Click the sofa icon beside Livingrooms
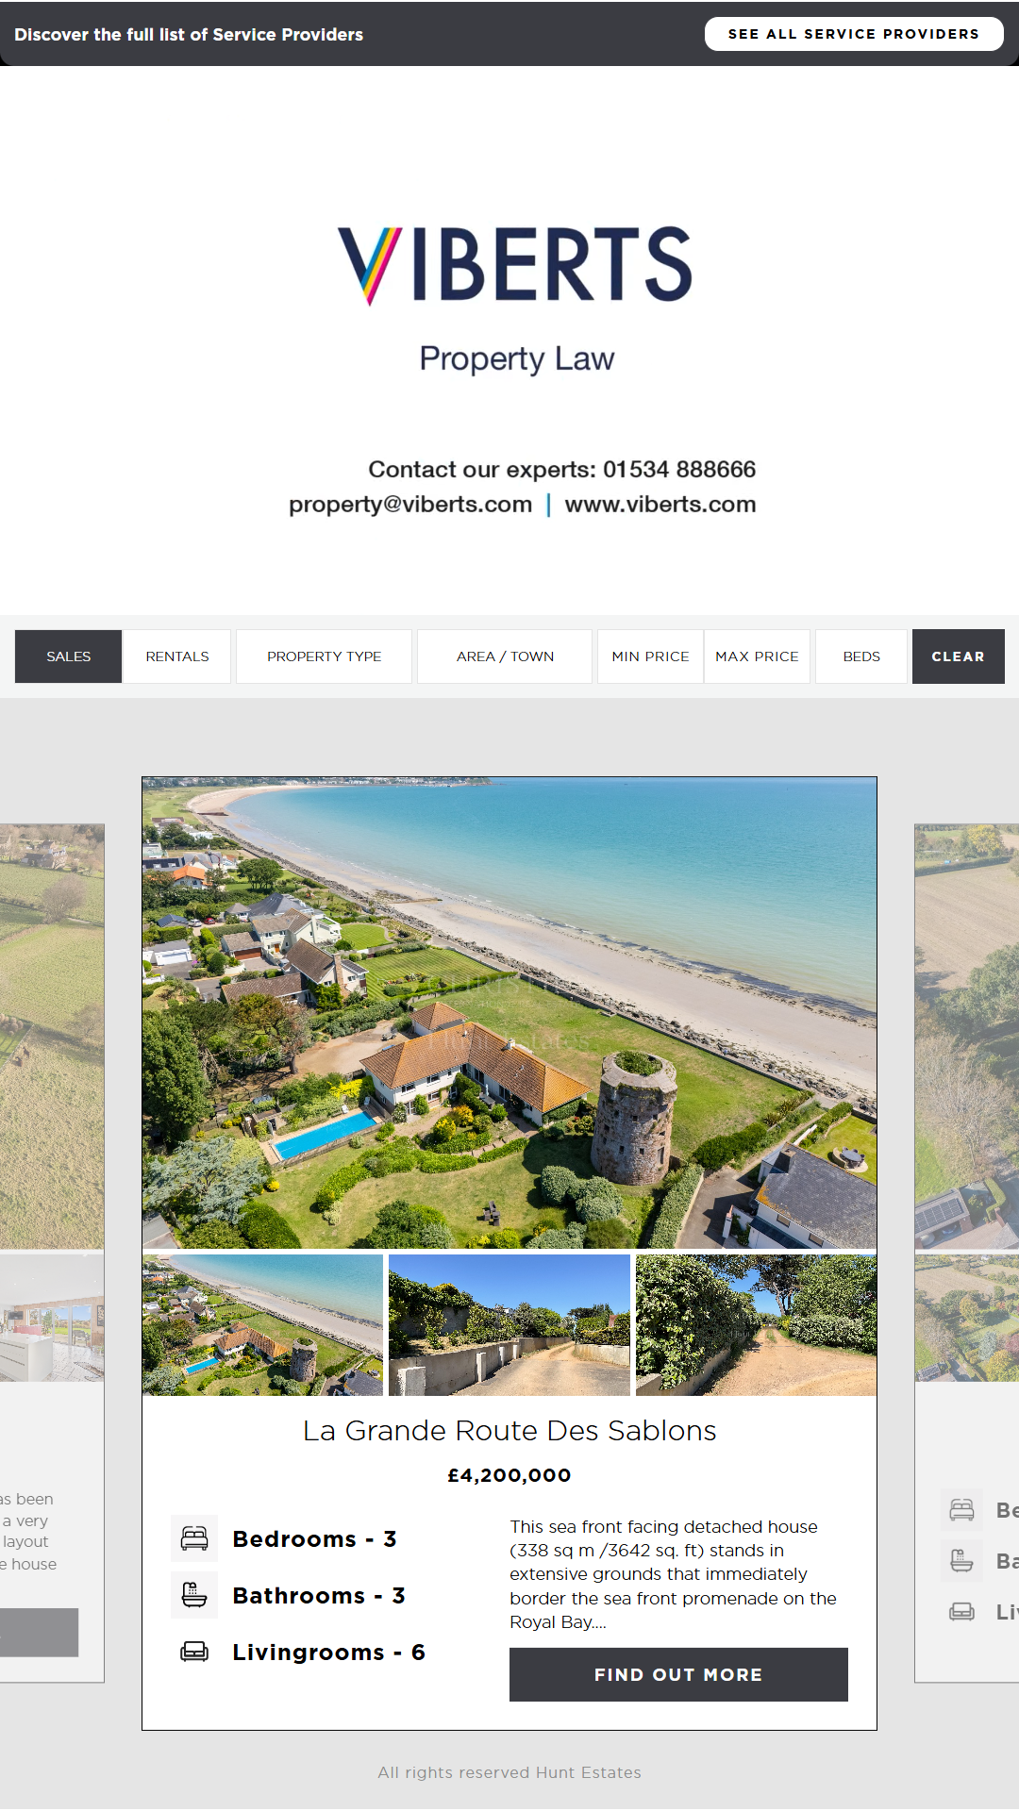This screenshot has height=1811, width=1019. pos(194,1652)
